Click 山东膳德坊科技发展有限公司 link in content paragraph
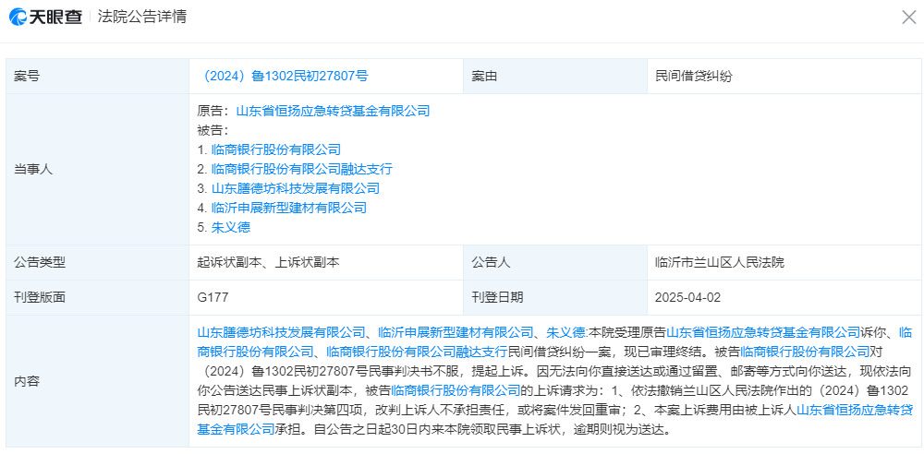The height and width of the screenshot is (454, 924). 281,331
